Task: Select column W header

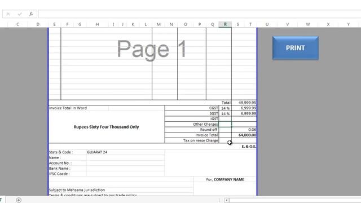Action: pyautogui.click(x=307, y=24)
